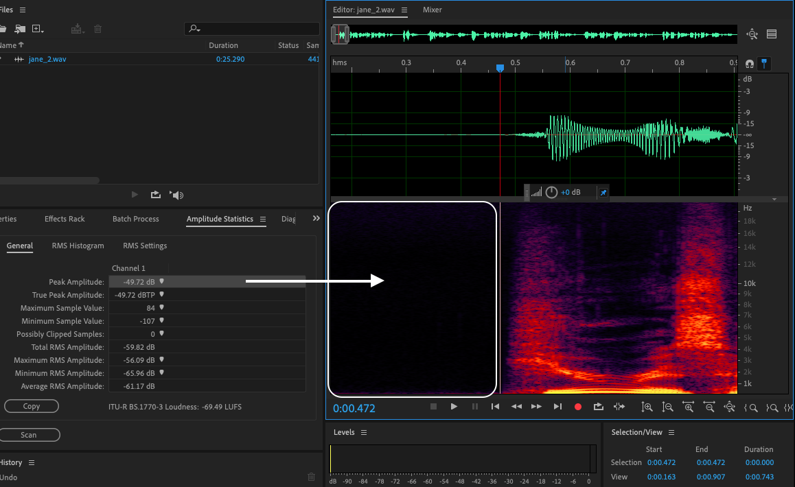Click the red Record button
The image size is (795, 487).
578,407
